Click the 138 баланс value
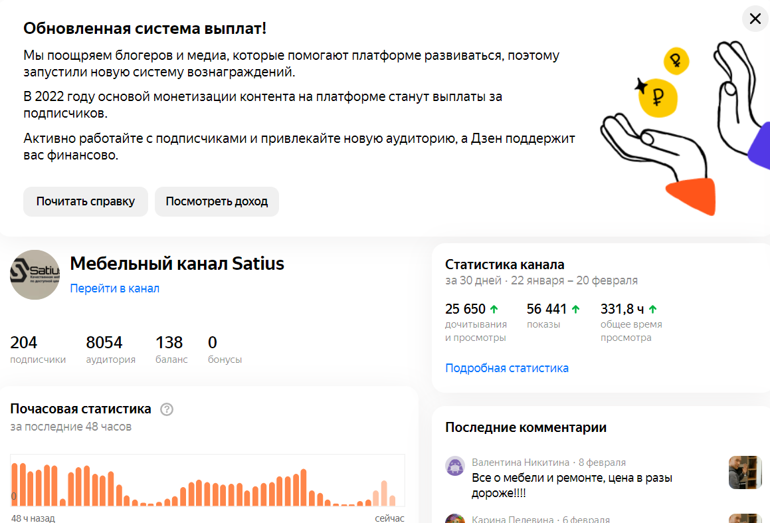The image size is (770, 523). click(x=171, y=349)
